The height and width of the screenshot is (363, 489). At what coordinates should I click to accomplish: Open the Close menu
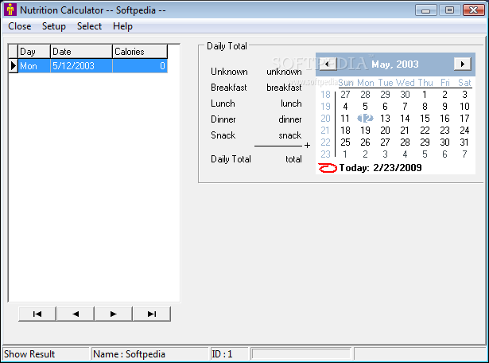(x=20, y=26)
